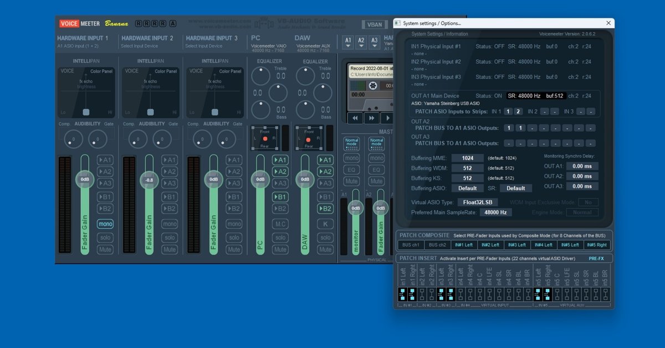Select BUS ch2 in Patch Composite
This screenshot has width=665, height=348.
coord(438,245)
